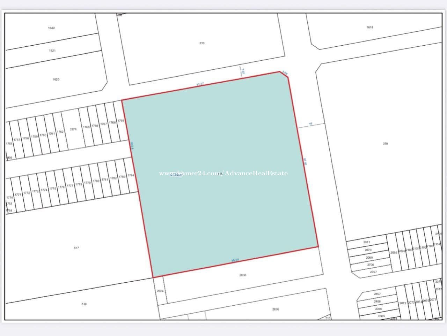Select plot 1620
Screen dimensions: 447x336
pyautogui.click(x=56, y=79)
